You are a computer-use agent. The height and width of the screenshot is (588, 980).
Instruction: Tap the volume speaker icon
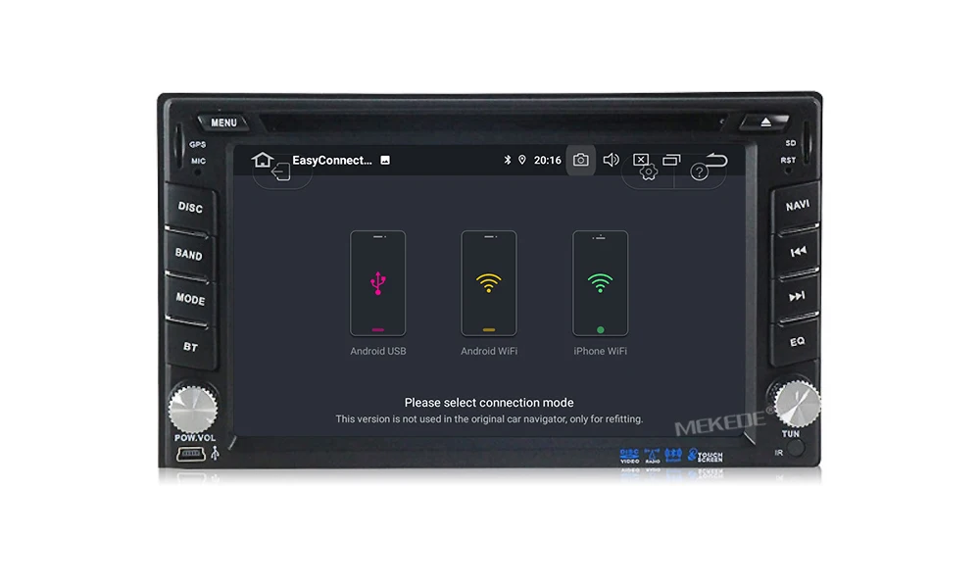[612, 160]
